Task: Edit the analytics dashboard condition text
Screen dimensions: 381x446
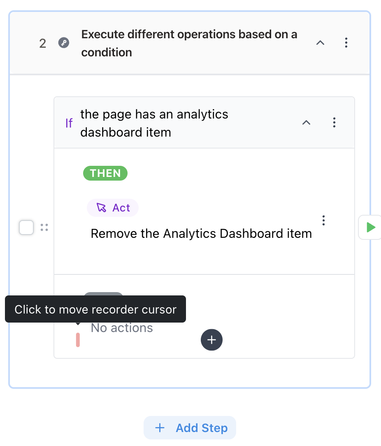Action: [154, 123]
